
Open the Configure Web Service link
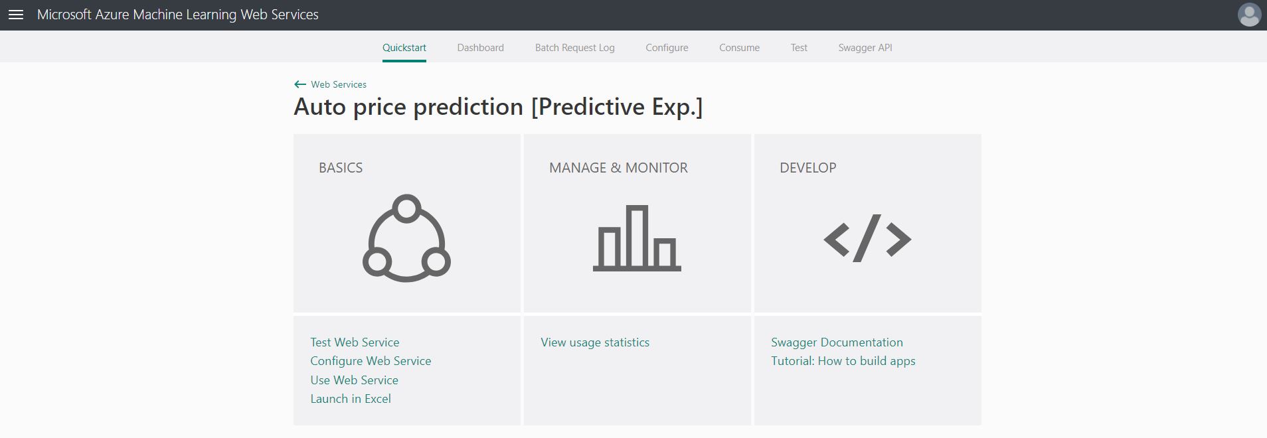(x=371, y=361)
